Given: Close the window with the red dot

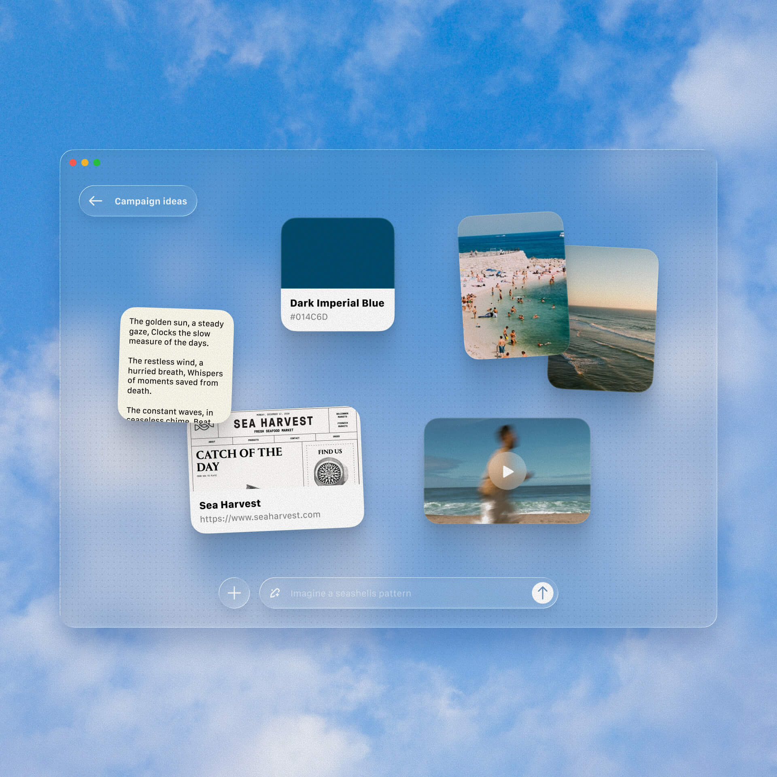Looking at the screenshot, I should pos(73,163).
